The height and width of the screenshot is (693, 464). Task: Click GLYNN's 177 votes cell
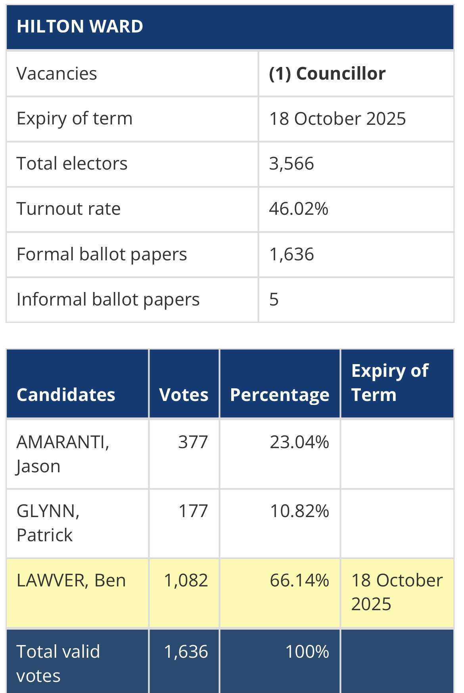(193, 511)
